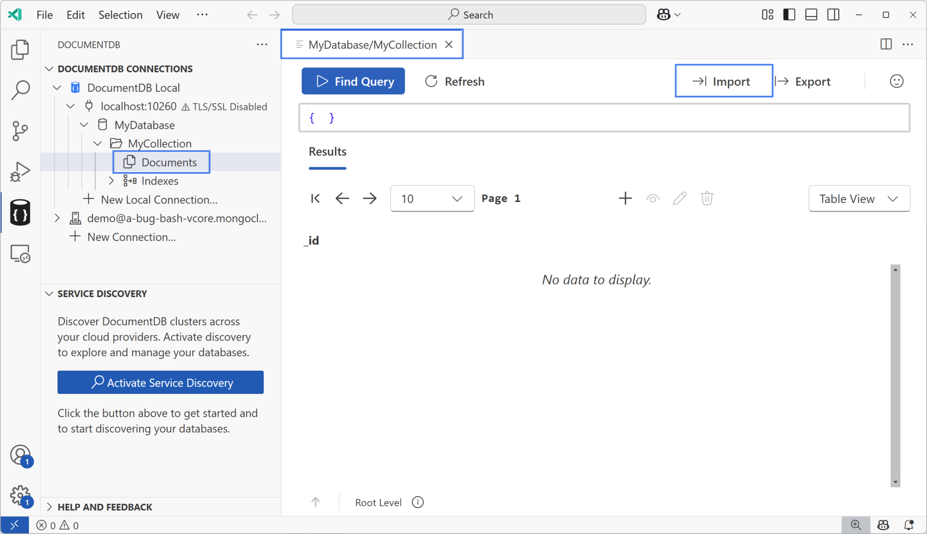Click the delete document trash icon
The height and width of the screenshot is (534, 927).
click(707, 198)
